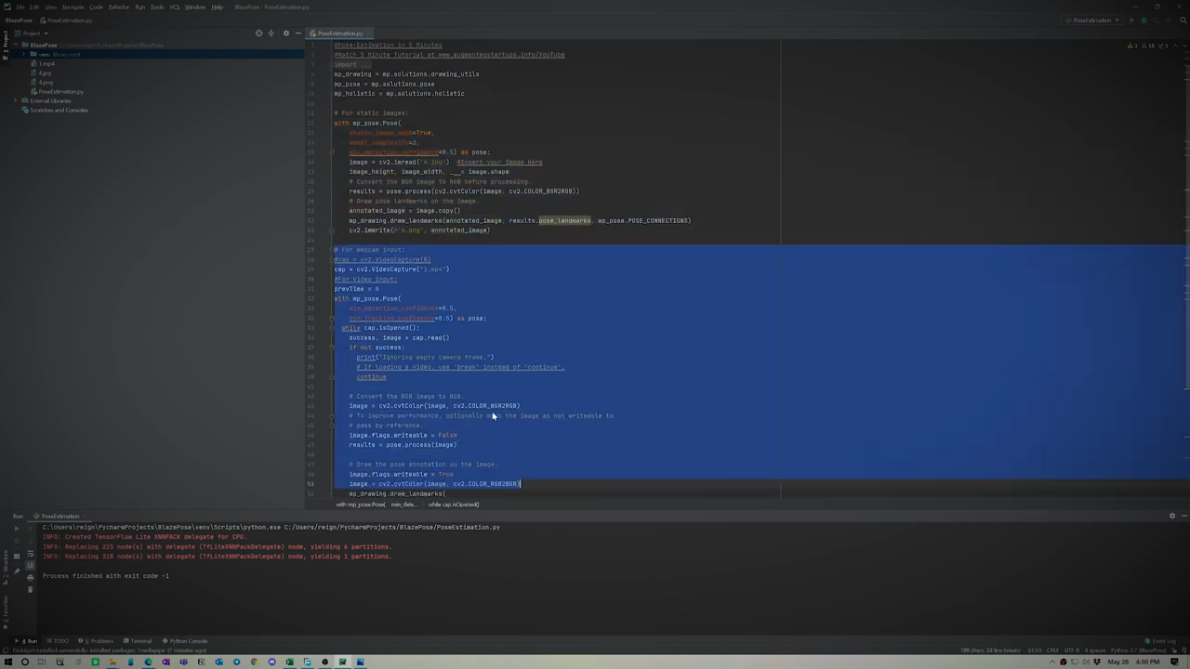Open Project panel settings gear
This screenshot has height=669, width=1190.
[284, 33]
